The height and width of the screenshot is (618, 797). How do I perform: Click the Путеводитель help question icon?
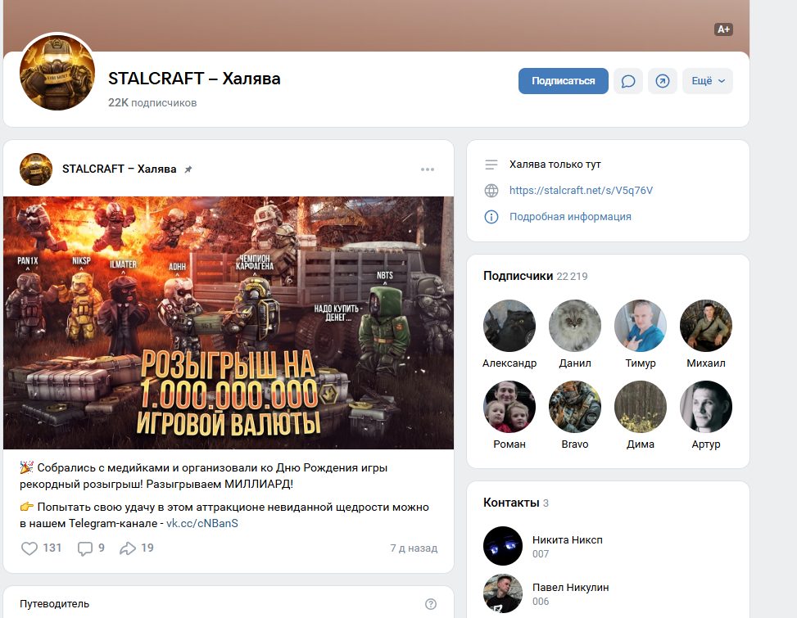[431, 604]
